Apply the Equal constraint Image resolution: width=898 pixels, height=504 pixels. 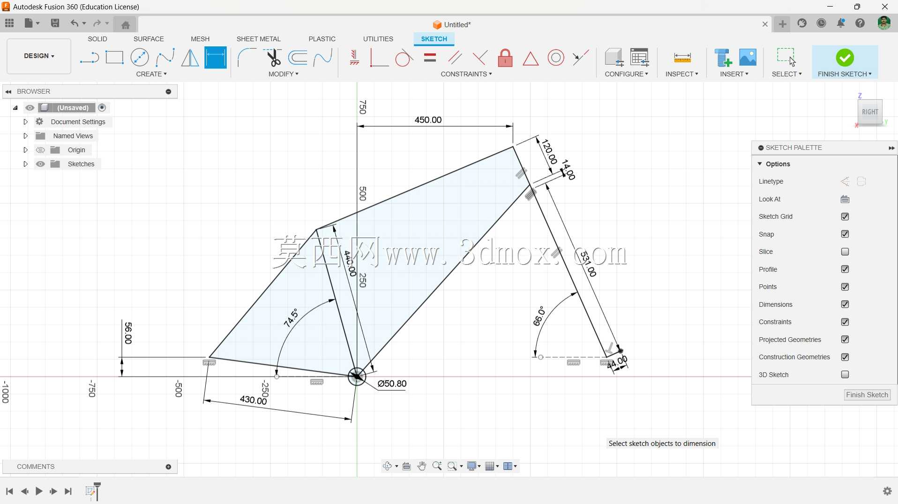point(430,58)
